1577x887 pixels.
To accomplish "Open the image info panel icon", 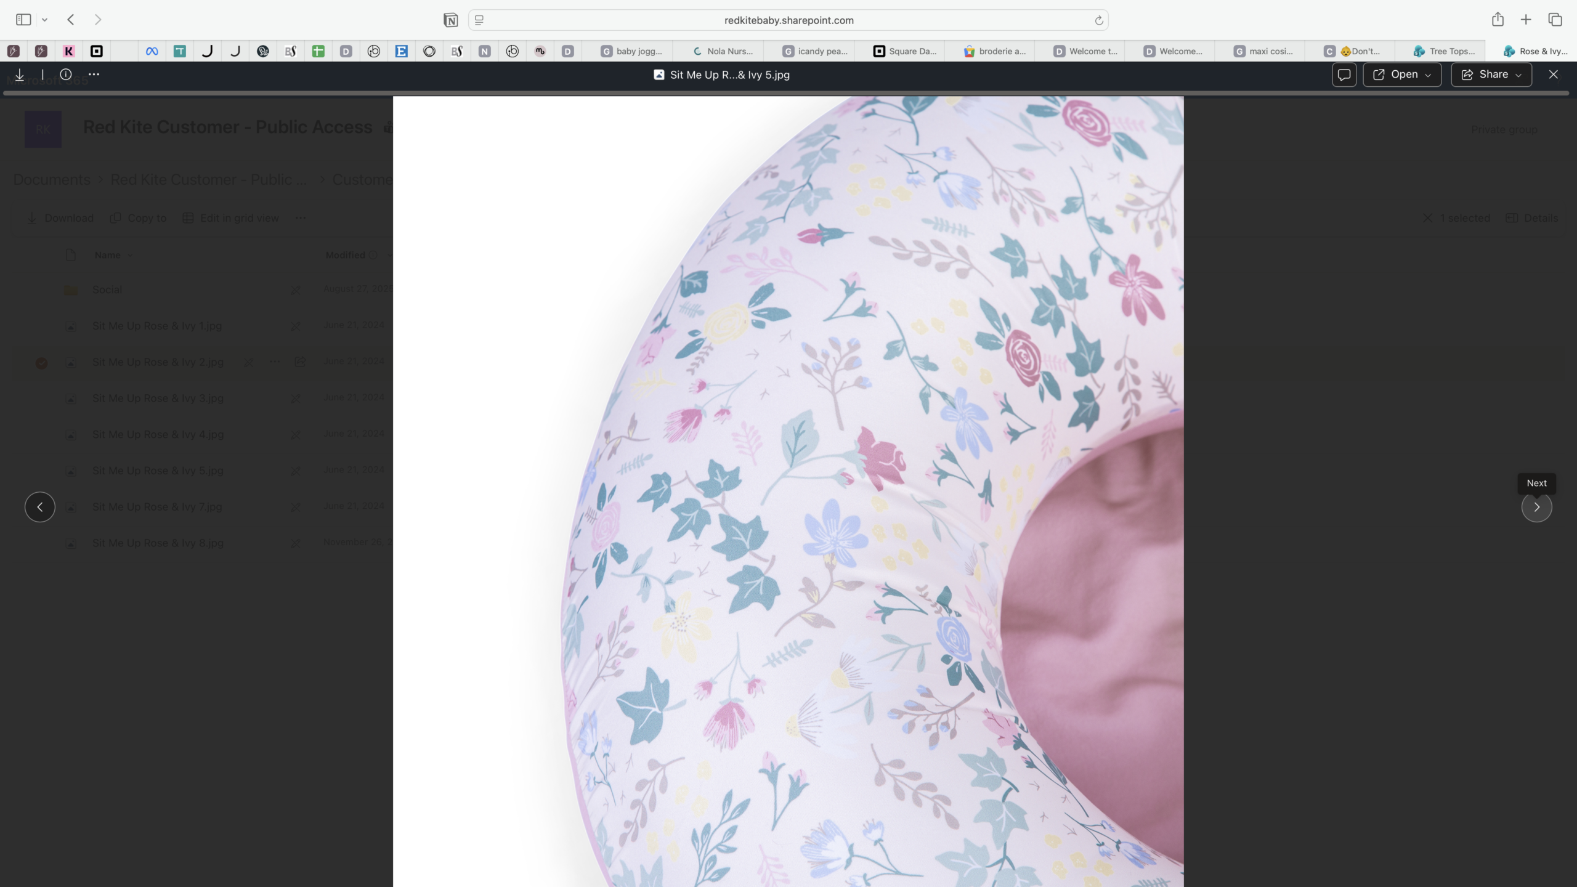I will (66, 75).
